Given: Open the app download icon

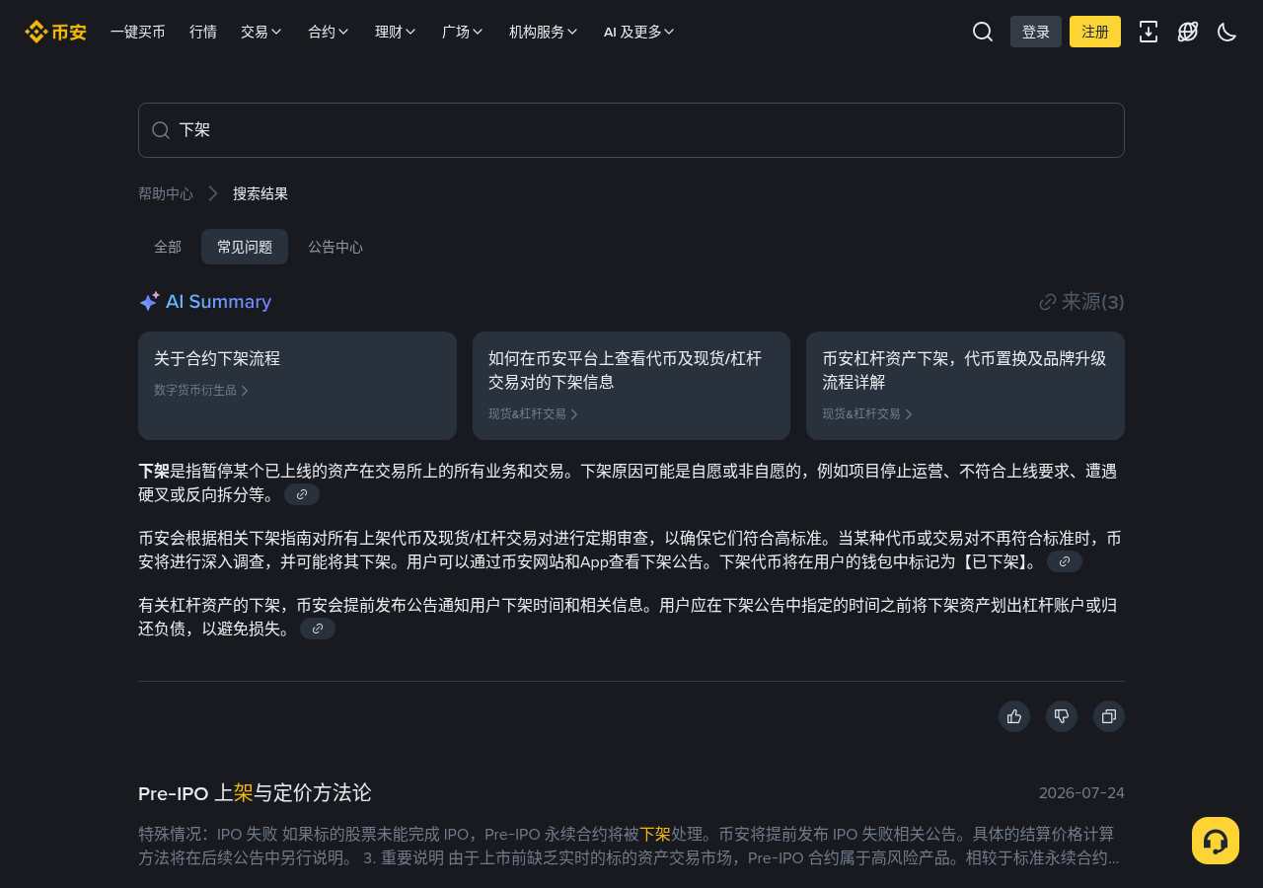Looking at the screenshot, I should point(1149,32).
